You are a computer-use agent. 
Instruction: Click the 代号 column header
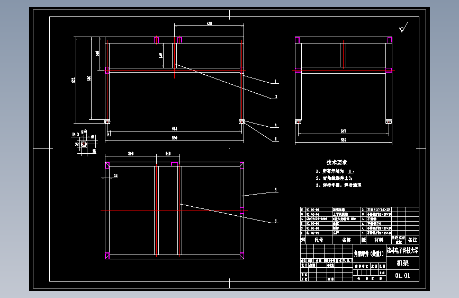coord(319,240)
